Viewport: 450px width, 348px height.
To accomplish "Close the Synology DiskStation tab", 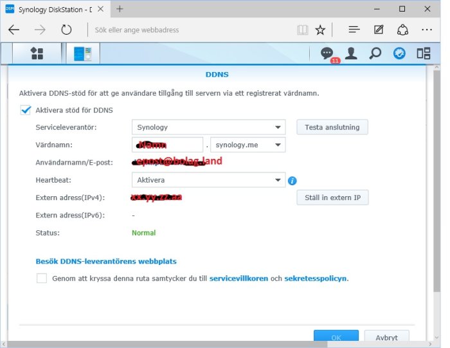I will tap(100, 9).
